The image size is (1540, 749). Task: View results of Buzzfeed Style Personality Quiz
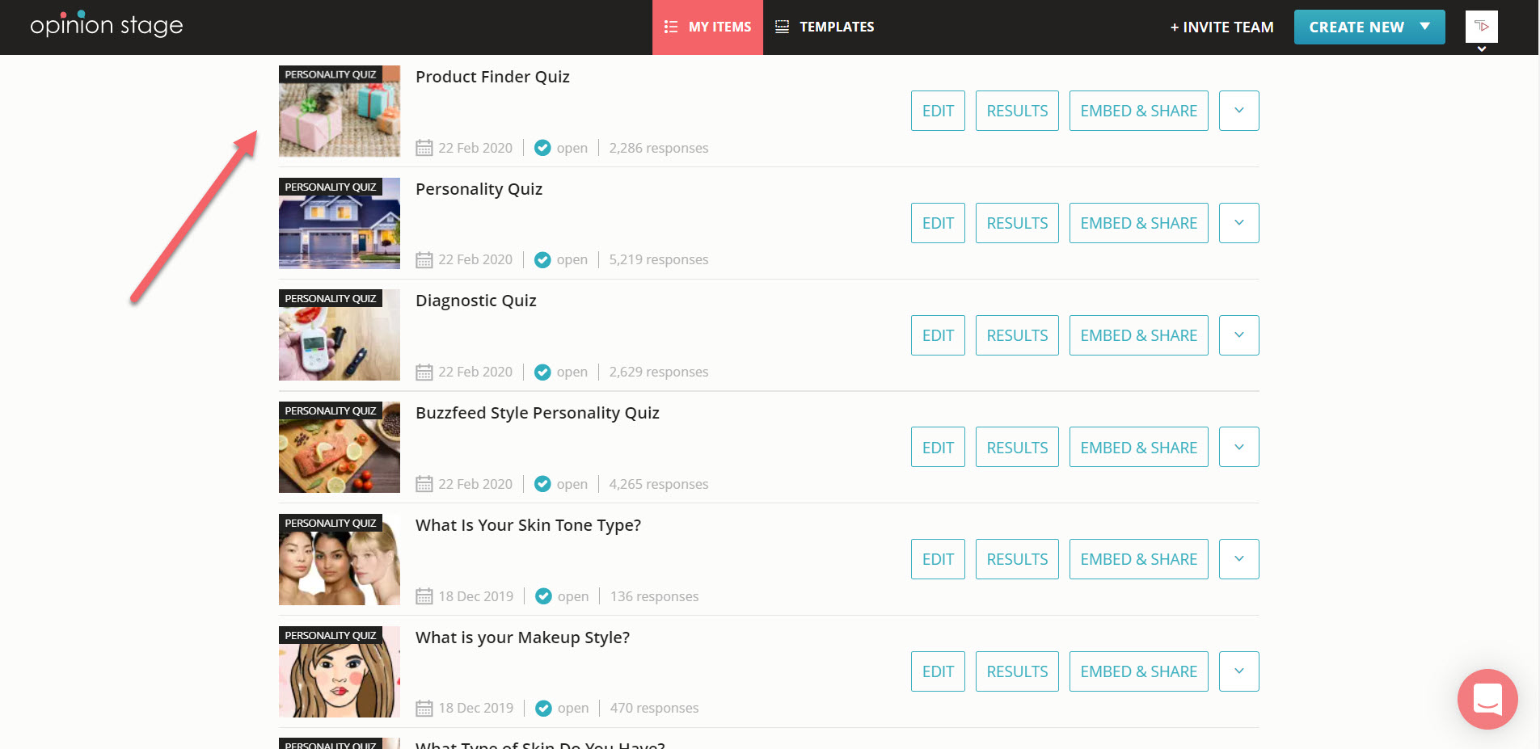[x=1017, y=447]
